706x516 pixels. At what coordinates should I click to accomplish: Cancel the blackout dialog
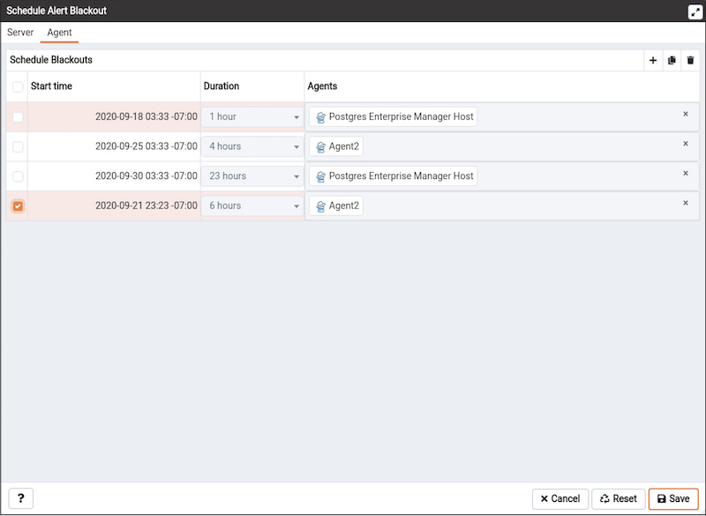(x=560, y=498)
